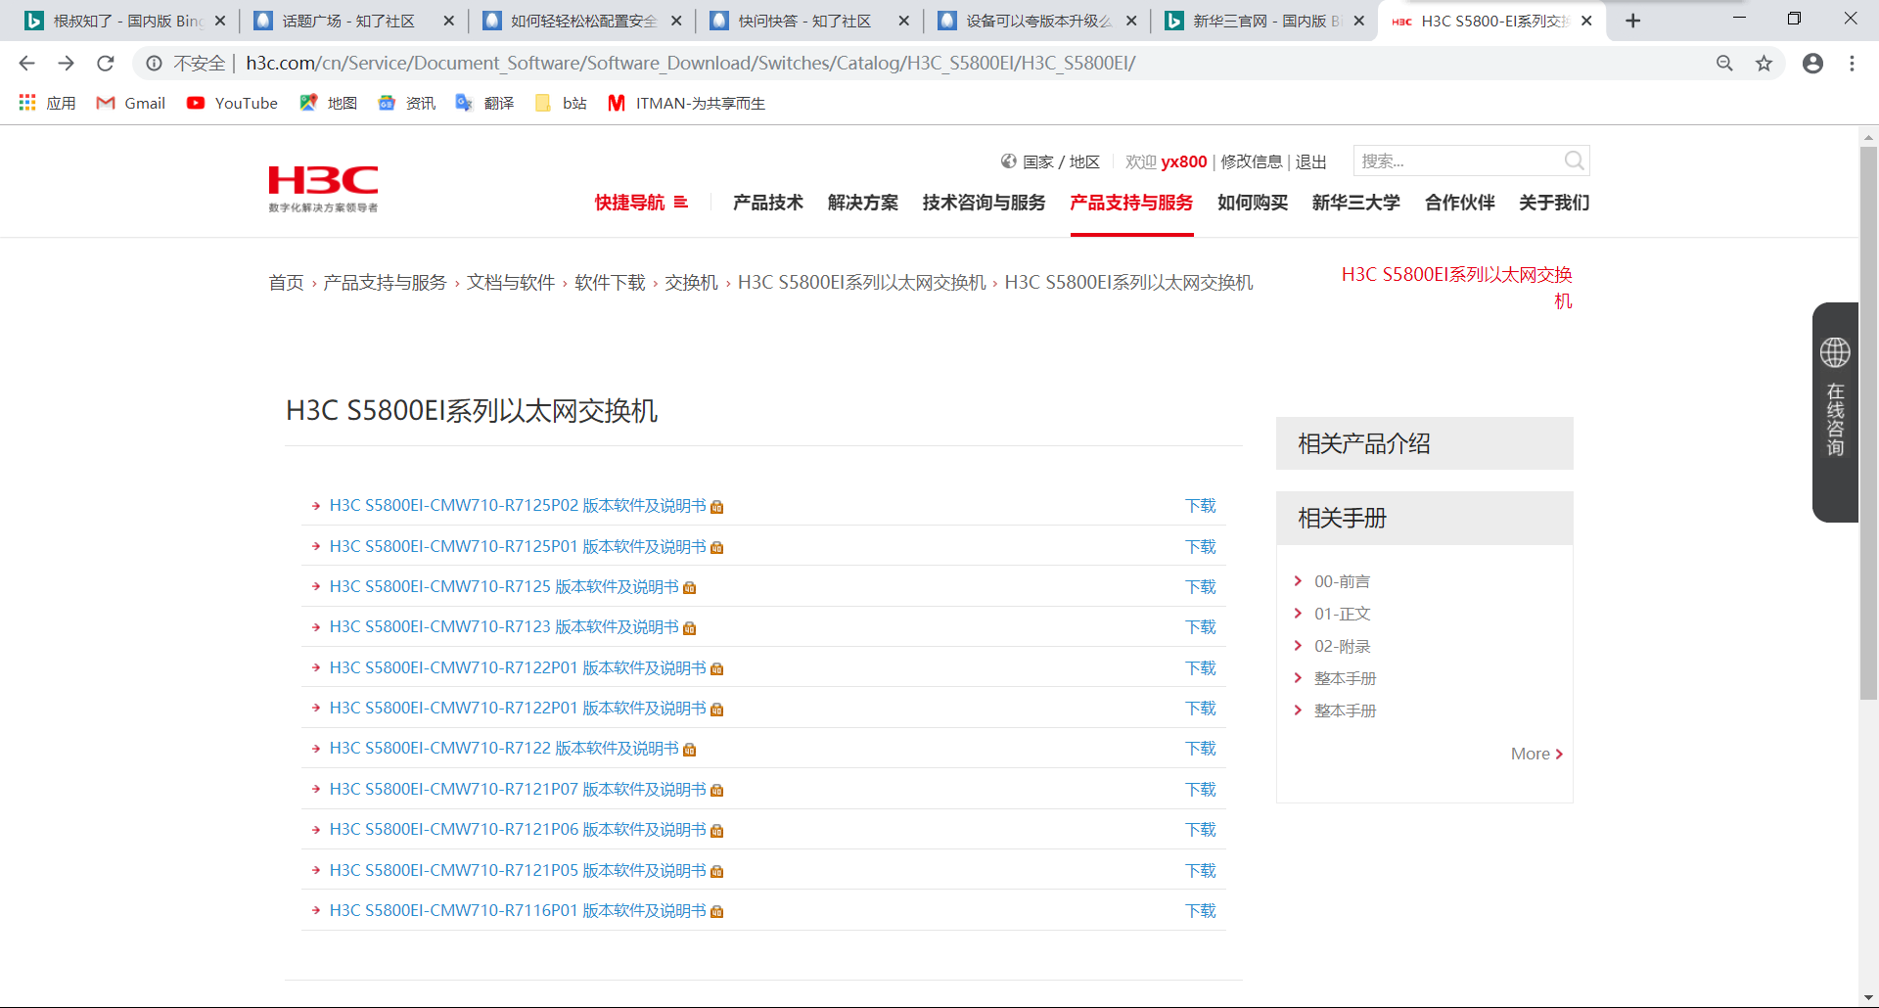Open the 相关产品介绍 panel header

[x=1424, y=443]
